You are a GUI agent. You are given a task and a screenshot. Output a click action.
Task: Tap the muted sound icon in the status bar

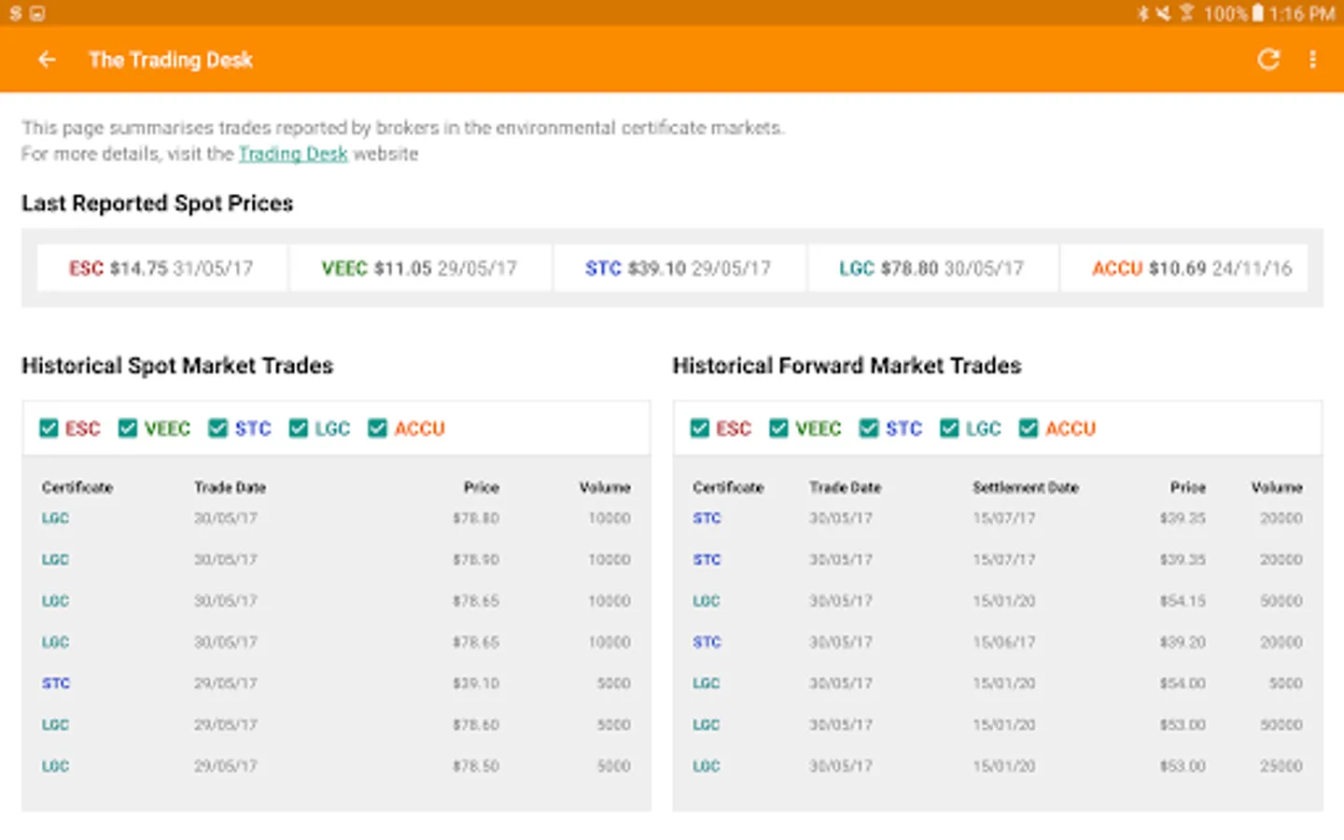1163,13
